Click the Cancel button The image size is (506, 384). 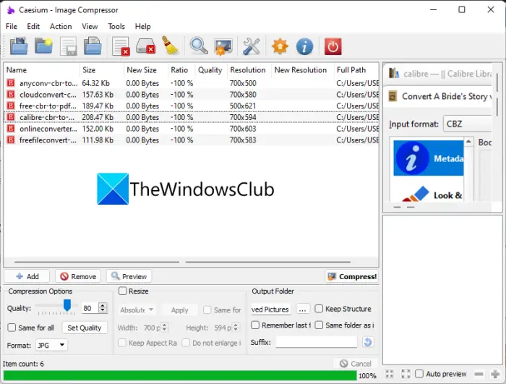(x=355, y=364)
